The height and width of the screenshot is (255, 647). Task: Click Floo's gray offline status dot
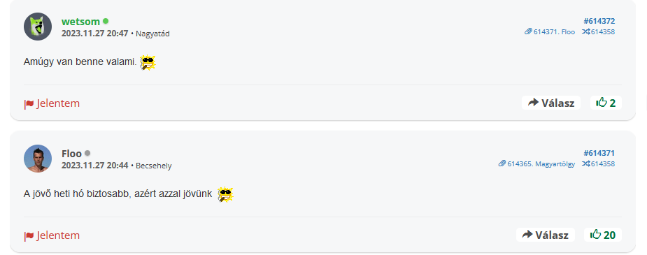(x=87, y=153)
